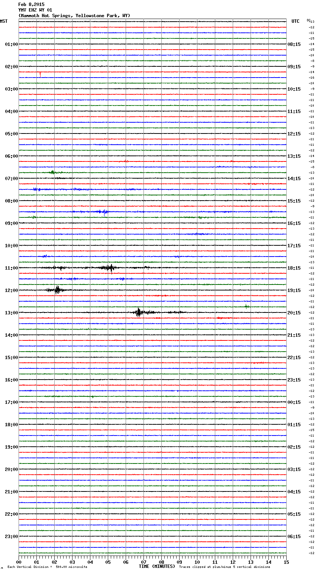This screenshot has height=572, width=316.
Task: Click the Mammoth Hot Springs location title
Action: click(x=74, y=16)
